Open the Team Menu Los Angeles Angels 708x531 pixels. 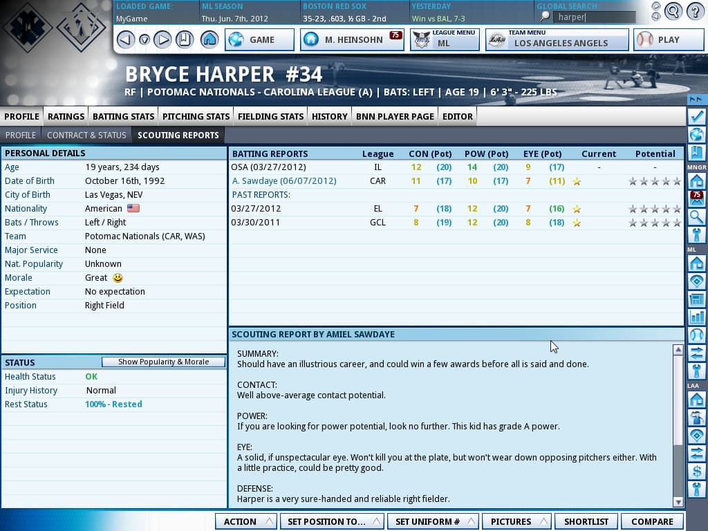coord(557,39)
